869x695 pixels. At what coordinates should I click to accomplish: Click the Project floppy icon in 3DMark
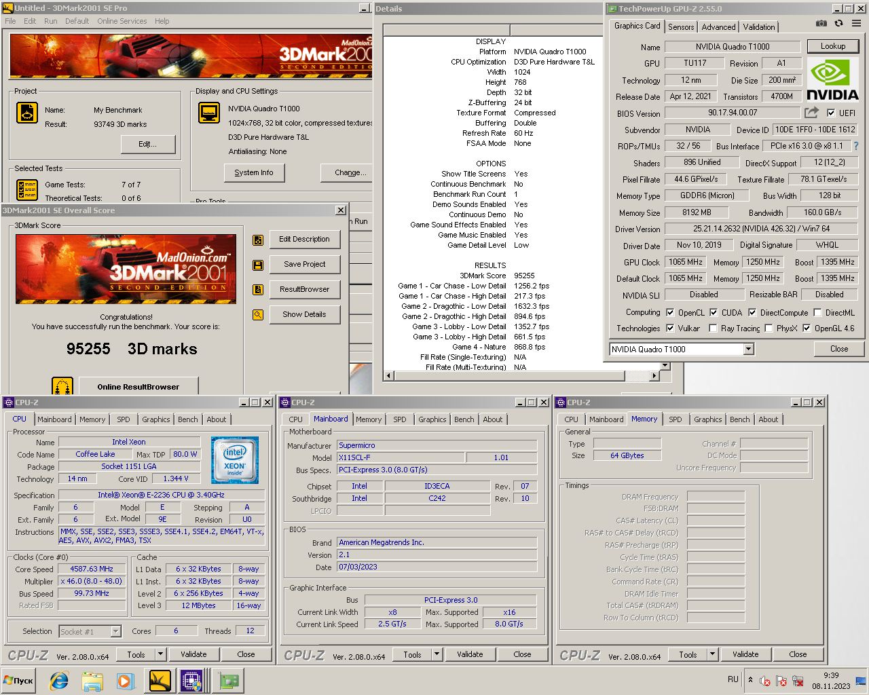point(27,113)
